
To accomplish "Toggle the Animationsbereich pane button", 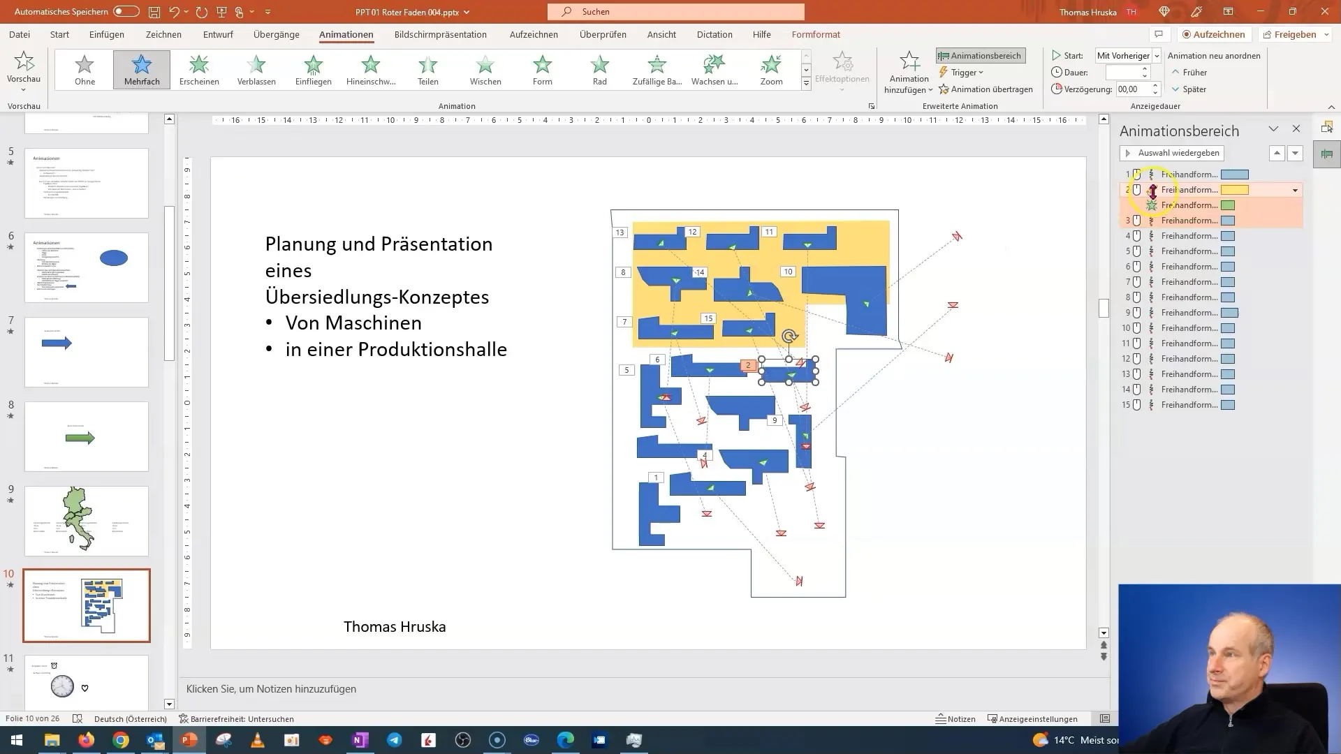I will (981, 56).
